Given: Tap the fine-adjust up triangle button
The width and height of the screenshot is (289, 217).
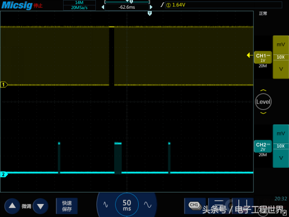Looking at the screenshot, I should click(13, 206).
